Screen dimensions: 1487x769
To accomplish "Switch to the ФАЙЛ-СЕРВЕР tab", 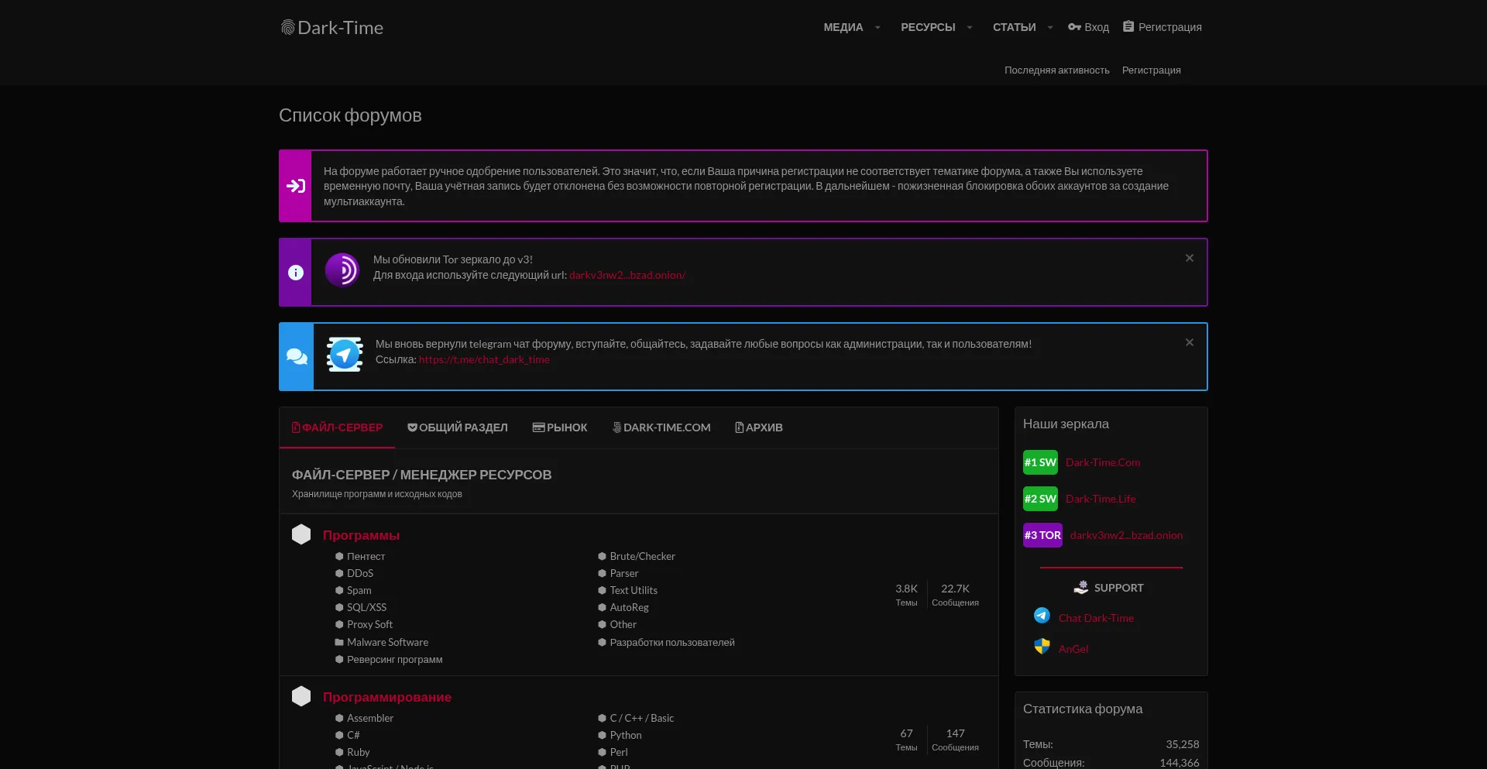I will pyautogui.click(x=337, y=427).
